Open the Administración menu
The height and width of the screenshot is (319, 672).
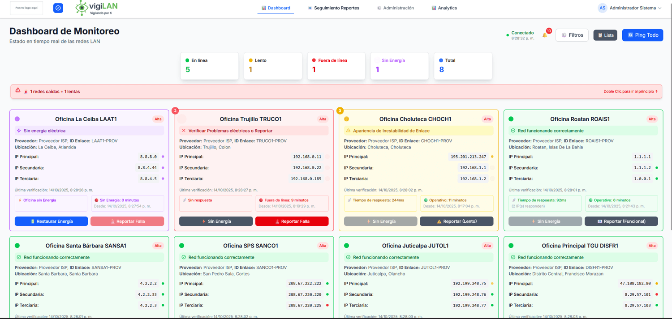[395, 8]
